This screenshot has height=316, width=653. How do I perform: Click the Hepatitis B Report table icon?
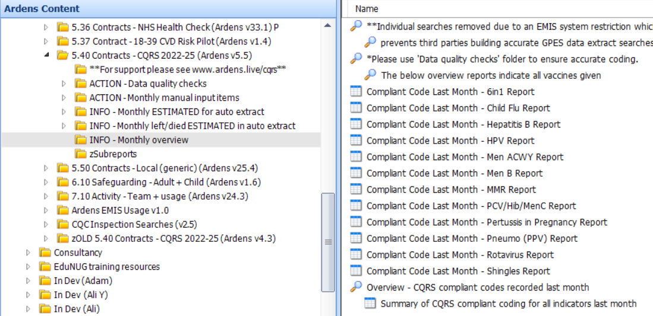356,124
